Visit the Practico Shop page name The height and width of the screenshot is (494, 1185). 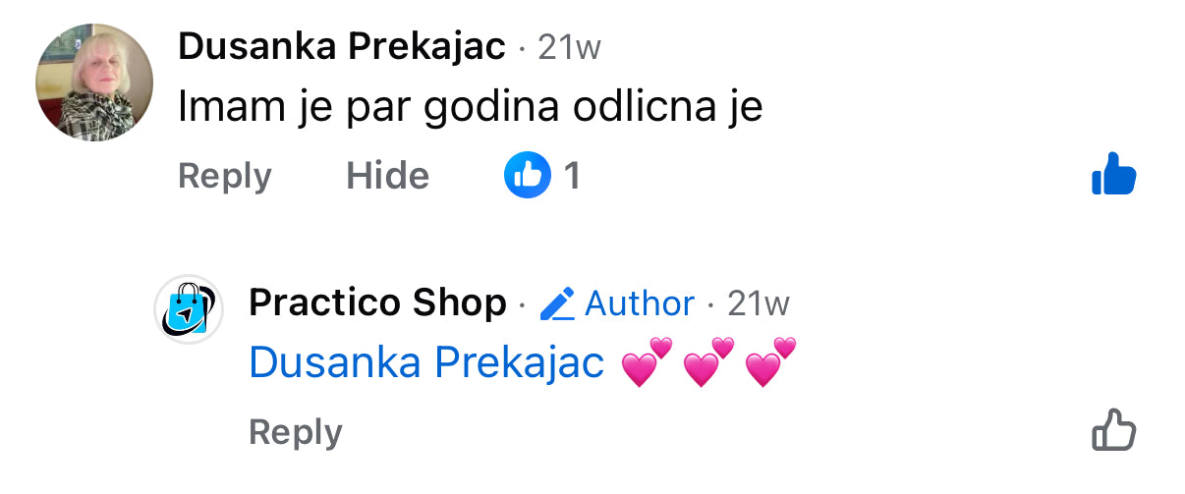(377, 302)
